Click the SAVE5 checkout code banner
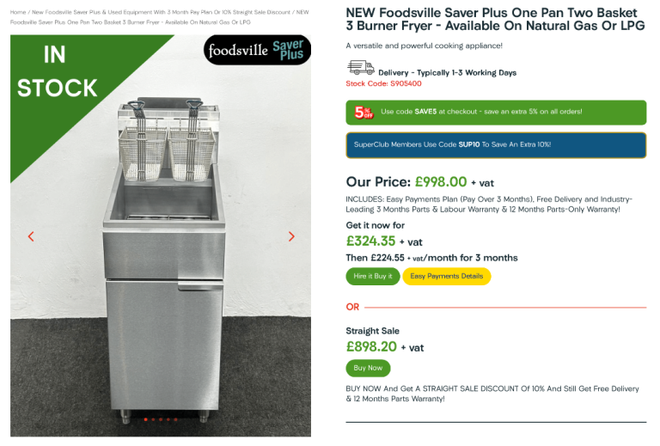The width and height of the screenshot is (660, 446). (496, 113)
